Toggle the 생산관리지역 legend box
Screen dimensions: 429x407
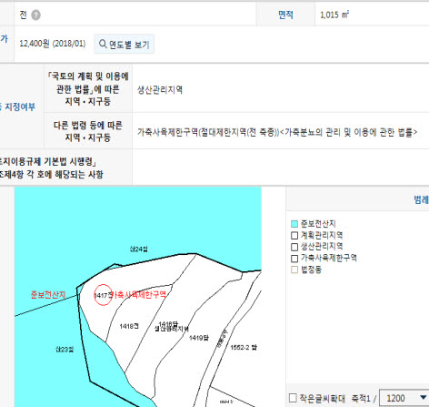pyautogui.click(x=294, y=247)
